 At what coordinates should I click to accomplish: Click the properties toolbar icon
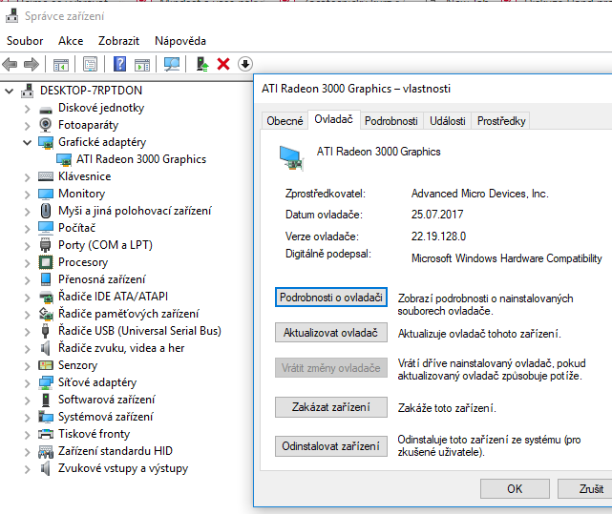tap(90, 64)
